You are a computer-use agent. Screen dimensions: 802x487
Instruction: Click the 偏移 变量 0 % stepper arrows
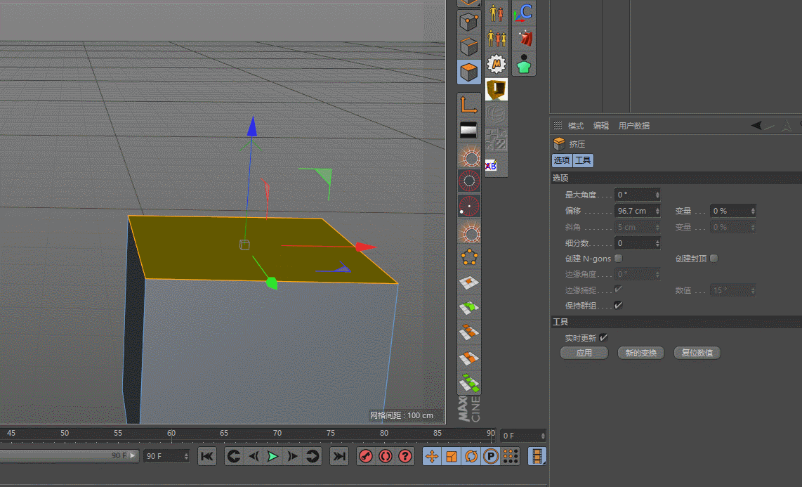point(753,211)
